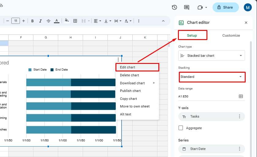Click the merge cells icon
Image resolution: width=257 pixels, height=157 pixels.
coord(84,21)
